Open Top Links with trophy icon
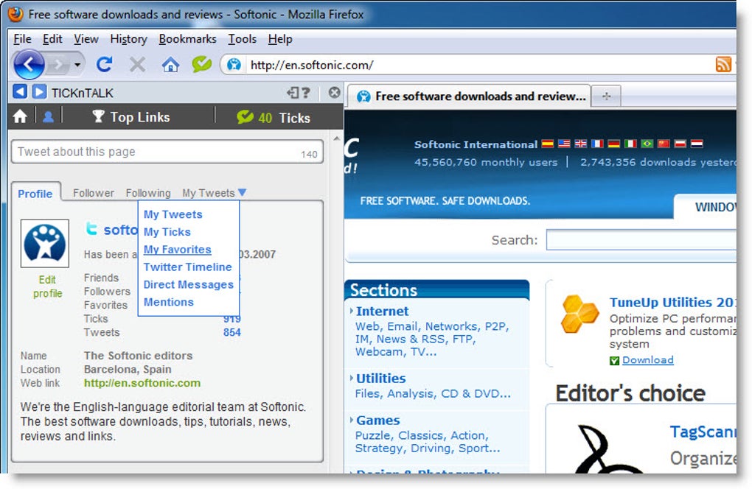Image resolution: width=752 pixels, height=489 pixels. click(x=131, y=117)
